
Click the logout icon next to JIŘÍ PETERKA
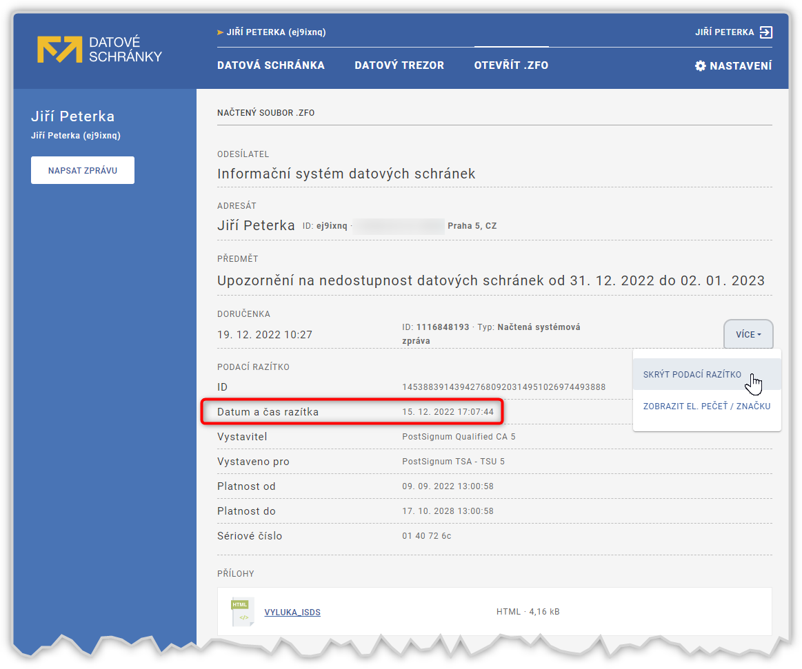tap(765, 32)
